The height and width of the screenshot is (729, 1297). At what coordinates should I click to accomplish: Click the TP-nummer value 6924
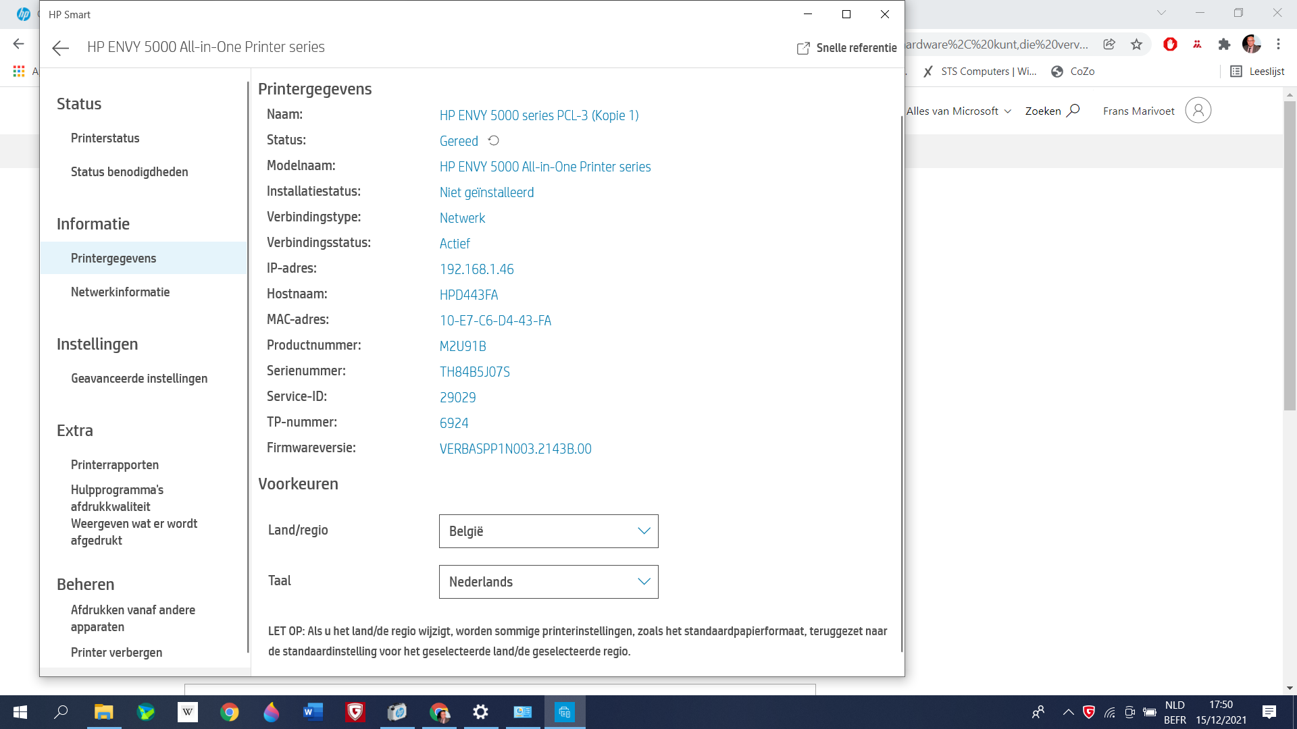[453, 423]
